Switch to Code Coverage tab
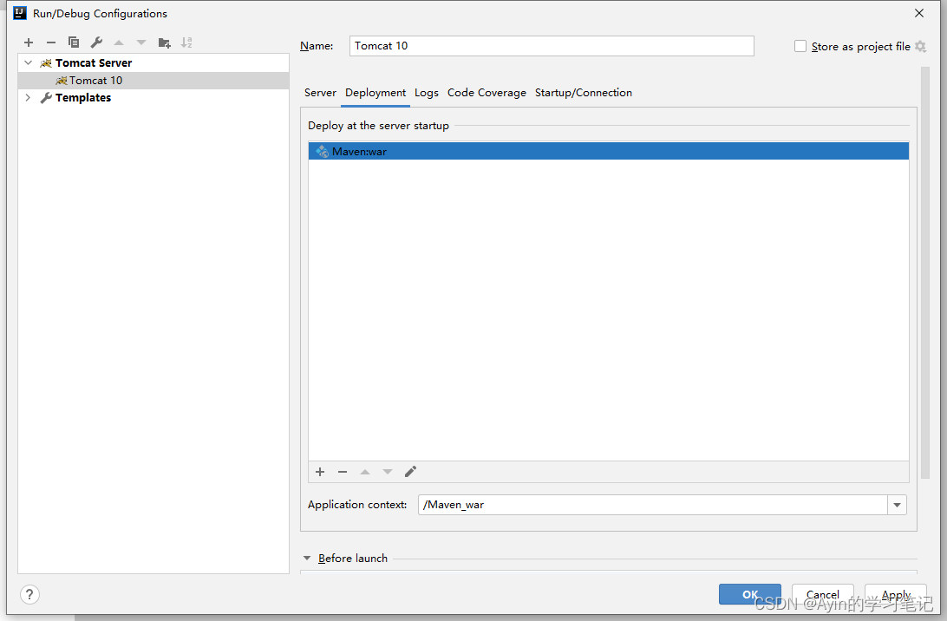The image size is (947, 621). (487, 93)
